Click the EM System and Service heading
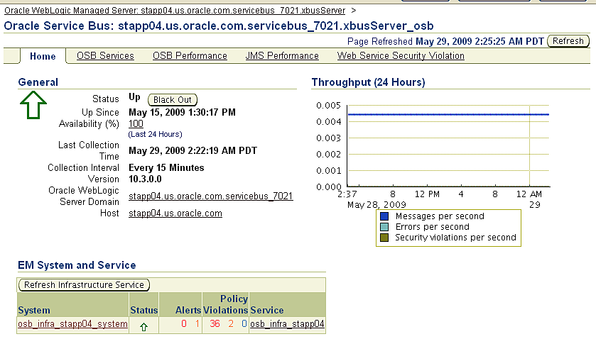 (77, 265)
